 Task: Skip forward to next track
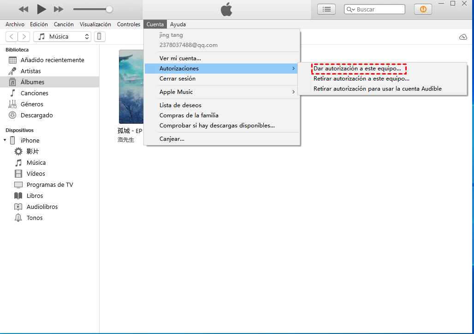tap(59, 9)
